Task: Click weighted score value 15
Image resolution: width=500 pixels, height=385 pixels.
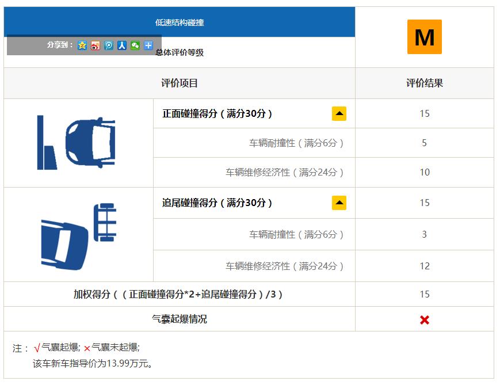Action: (425, 294)
